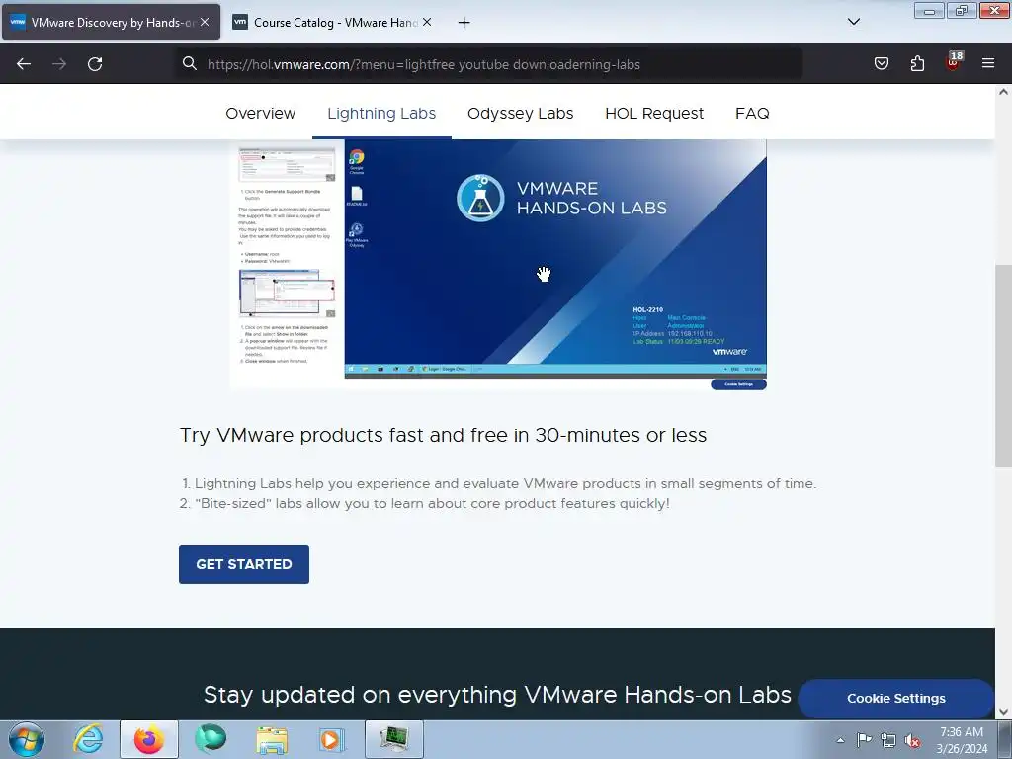Click the heading 'Try VMware products fast and free'

(x=444, y=435)
